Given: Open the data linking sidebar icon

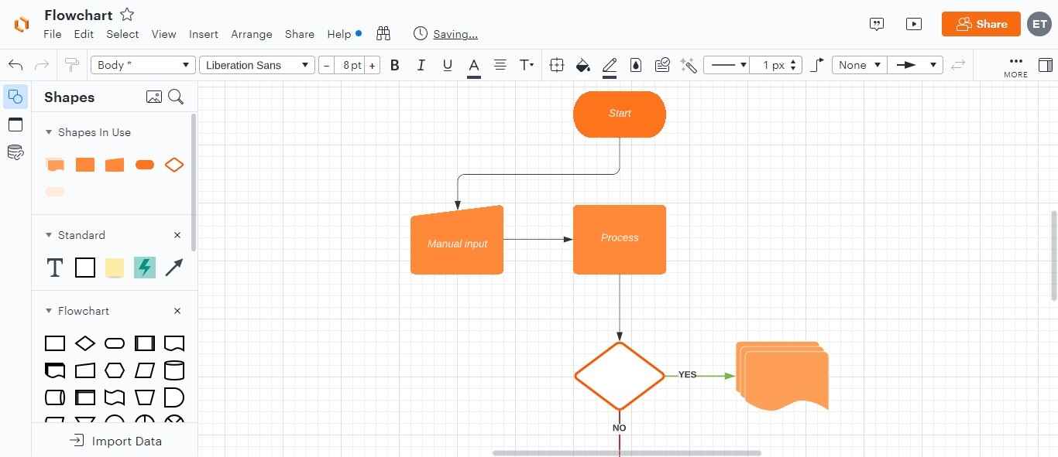Looking at the screenshot, I should click(15, 152).
